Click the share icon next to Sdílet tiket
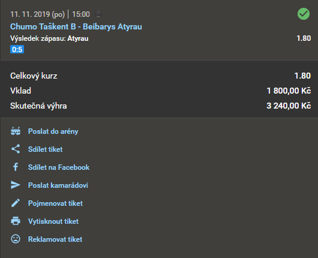Image resolution: width=318 pixels, height=258 pixels. click(16, 149)
